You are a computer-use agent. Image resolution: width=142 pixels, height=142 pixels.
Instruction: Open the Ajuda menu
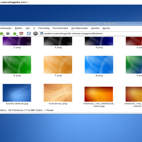(x=106, y=28)
